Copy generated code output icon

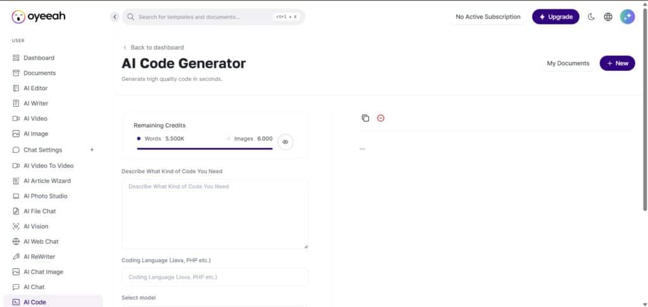(365, 118)
